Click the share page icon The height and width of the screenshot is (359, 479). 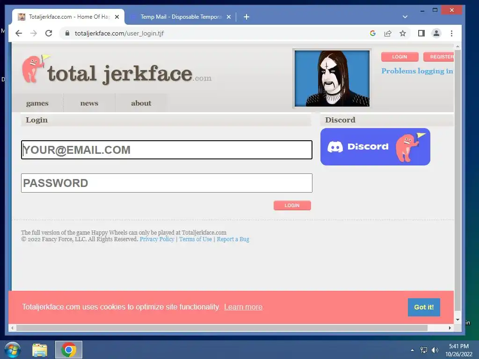(x=388, y=33)
